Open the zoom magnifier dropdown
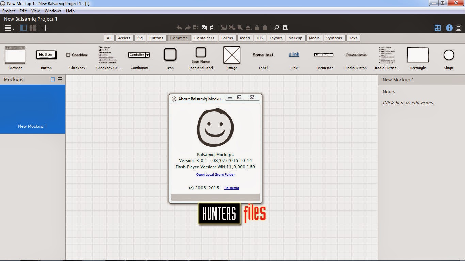 (x=277, y=28)
